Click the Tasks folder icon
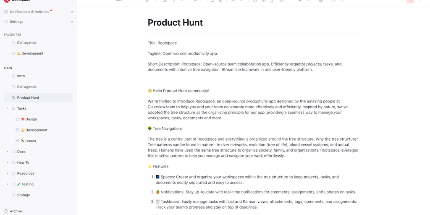 tap(13, 108)
